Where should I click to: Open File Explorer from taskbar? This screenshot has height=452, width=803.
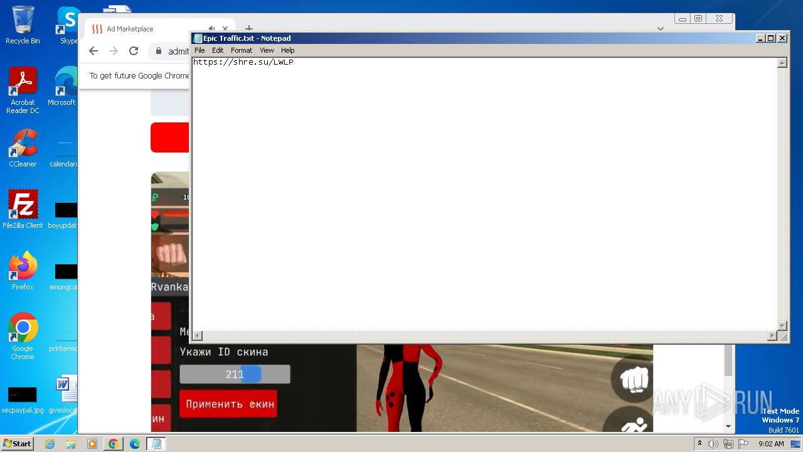[71, 444]
